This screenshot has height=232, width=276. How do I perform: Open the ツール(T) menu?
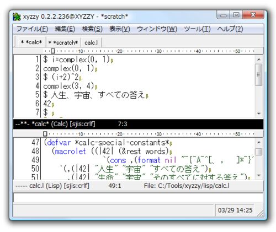197,29
